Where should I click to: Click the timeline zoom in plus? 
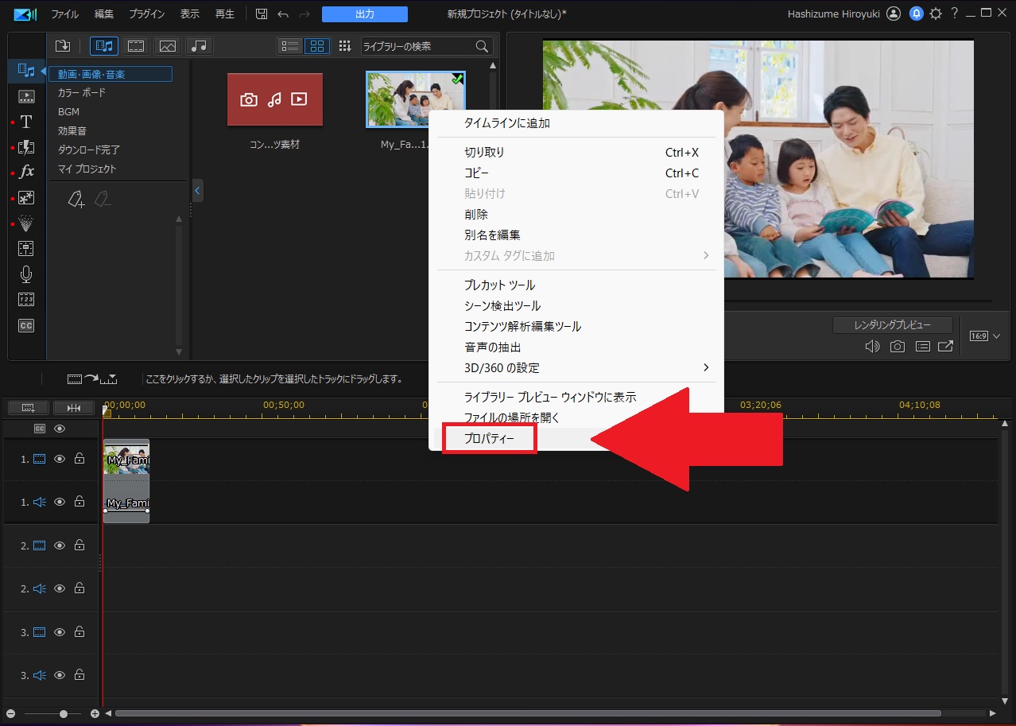[x=95, y=714]
